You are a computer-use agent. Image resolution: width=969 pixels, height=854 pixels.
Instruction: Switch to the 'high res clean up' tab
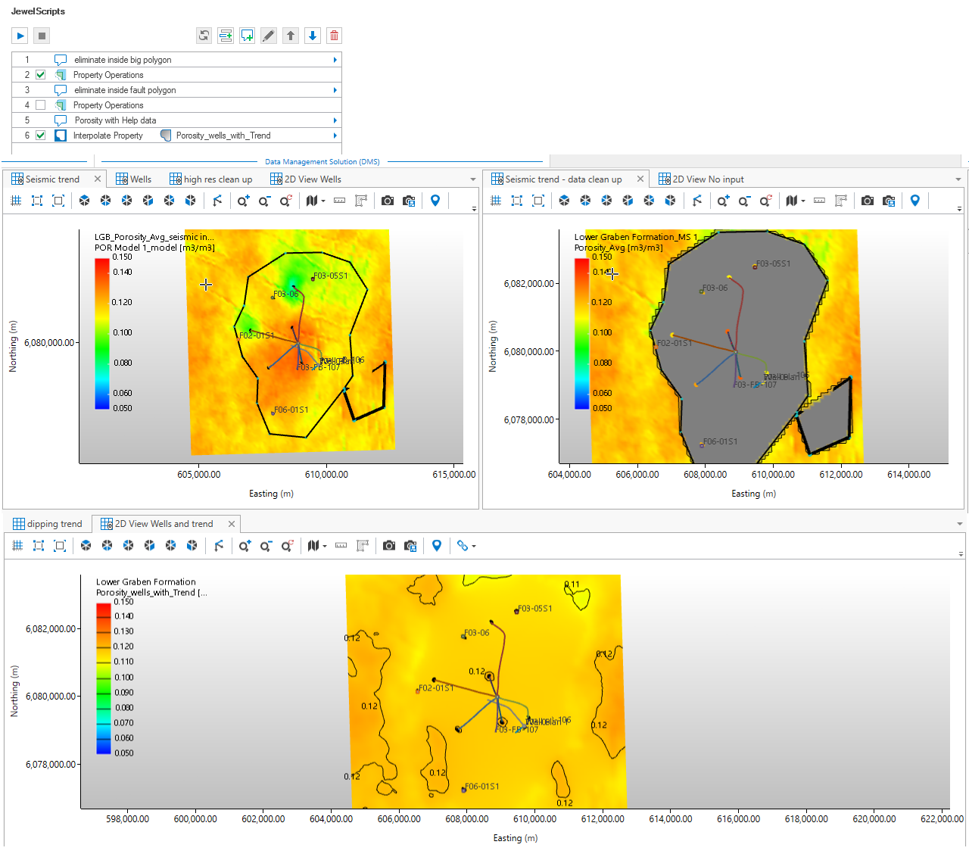click(x=217, y=179)
